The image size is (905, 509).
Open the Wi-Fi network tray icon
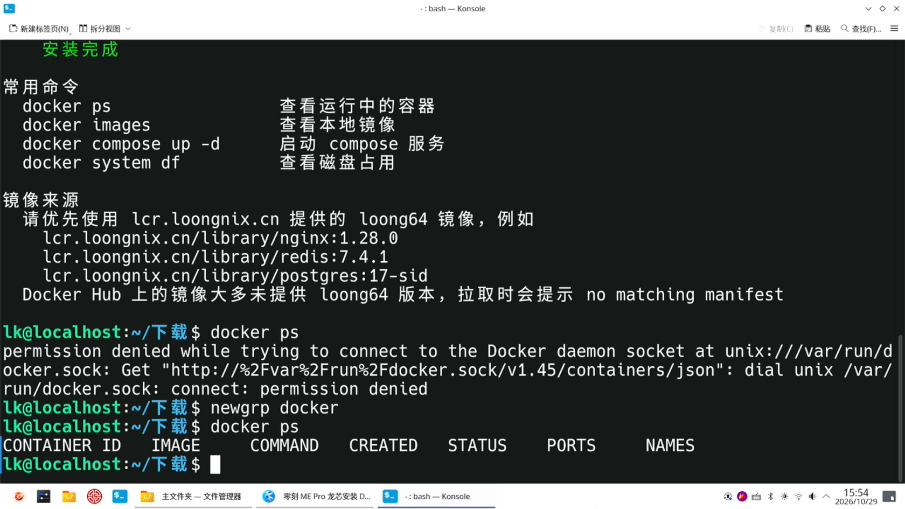798,497
